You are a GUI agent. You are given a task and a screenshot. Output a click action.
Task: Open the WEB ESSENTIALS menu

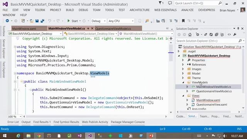point(166,10)
